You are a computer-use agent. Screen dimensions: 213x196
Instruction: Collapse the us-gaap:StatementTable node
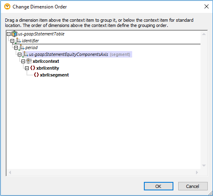click(x=8, y=34)
